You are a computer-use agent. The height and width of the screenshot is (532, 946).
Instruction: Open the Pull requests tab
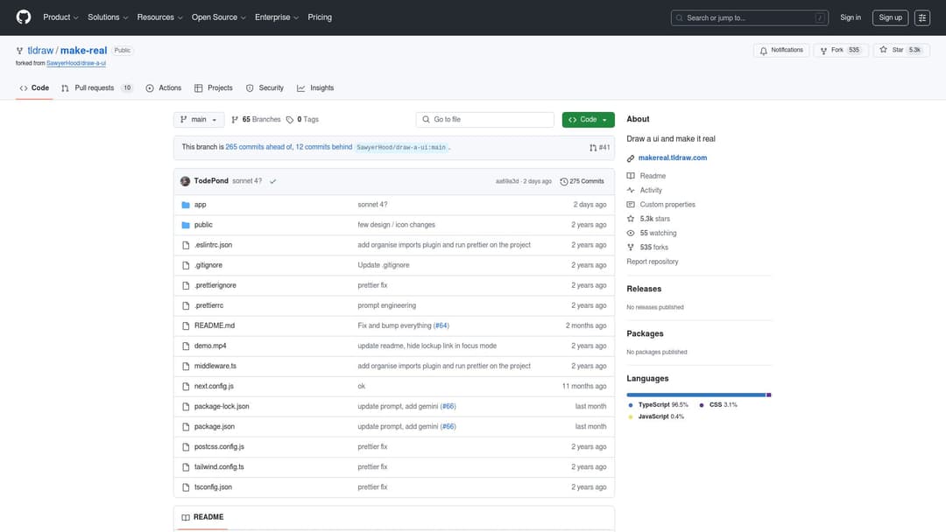tap(96, 88)
